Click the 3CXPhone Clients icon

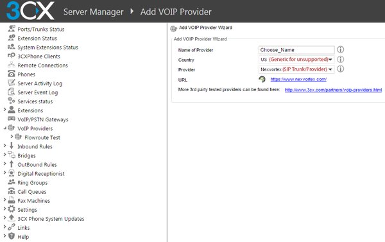point(12,56)
